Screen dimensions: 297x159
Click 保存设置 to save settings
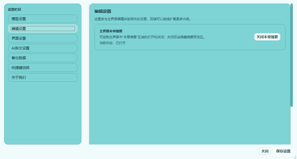pyautogui.click(x=283, y=151)
